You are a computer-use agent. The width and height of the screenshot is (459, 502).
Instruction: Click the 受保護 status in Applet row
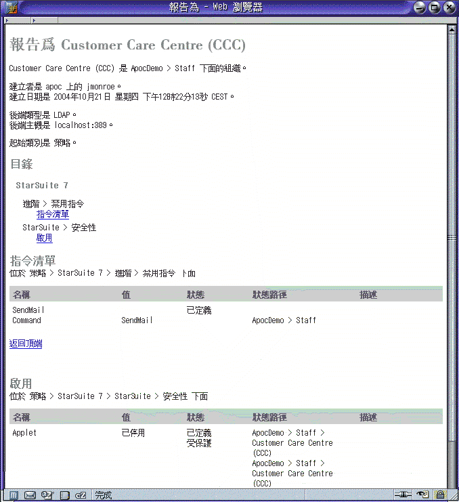[x=199, y=443]
